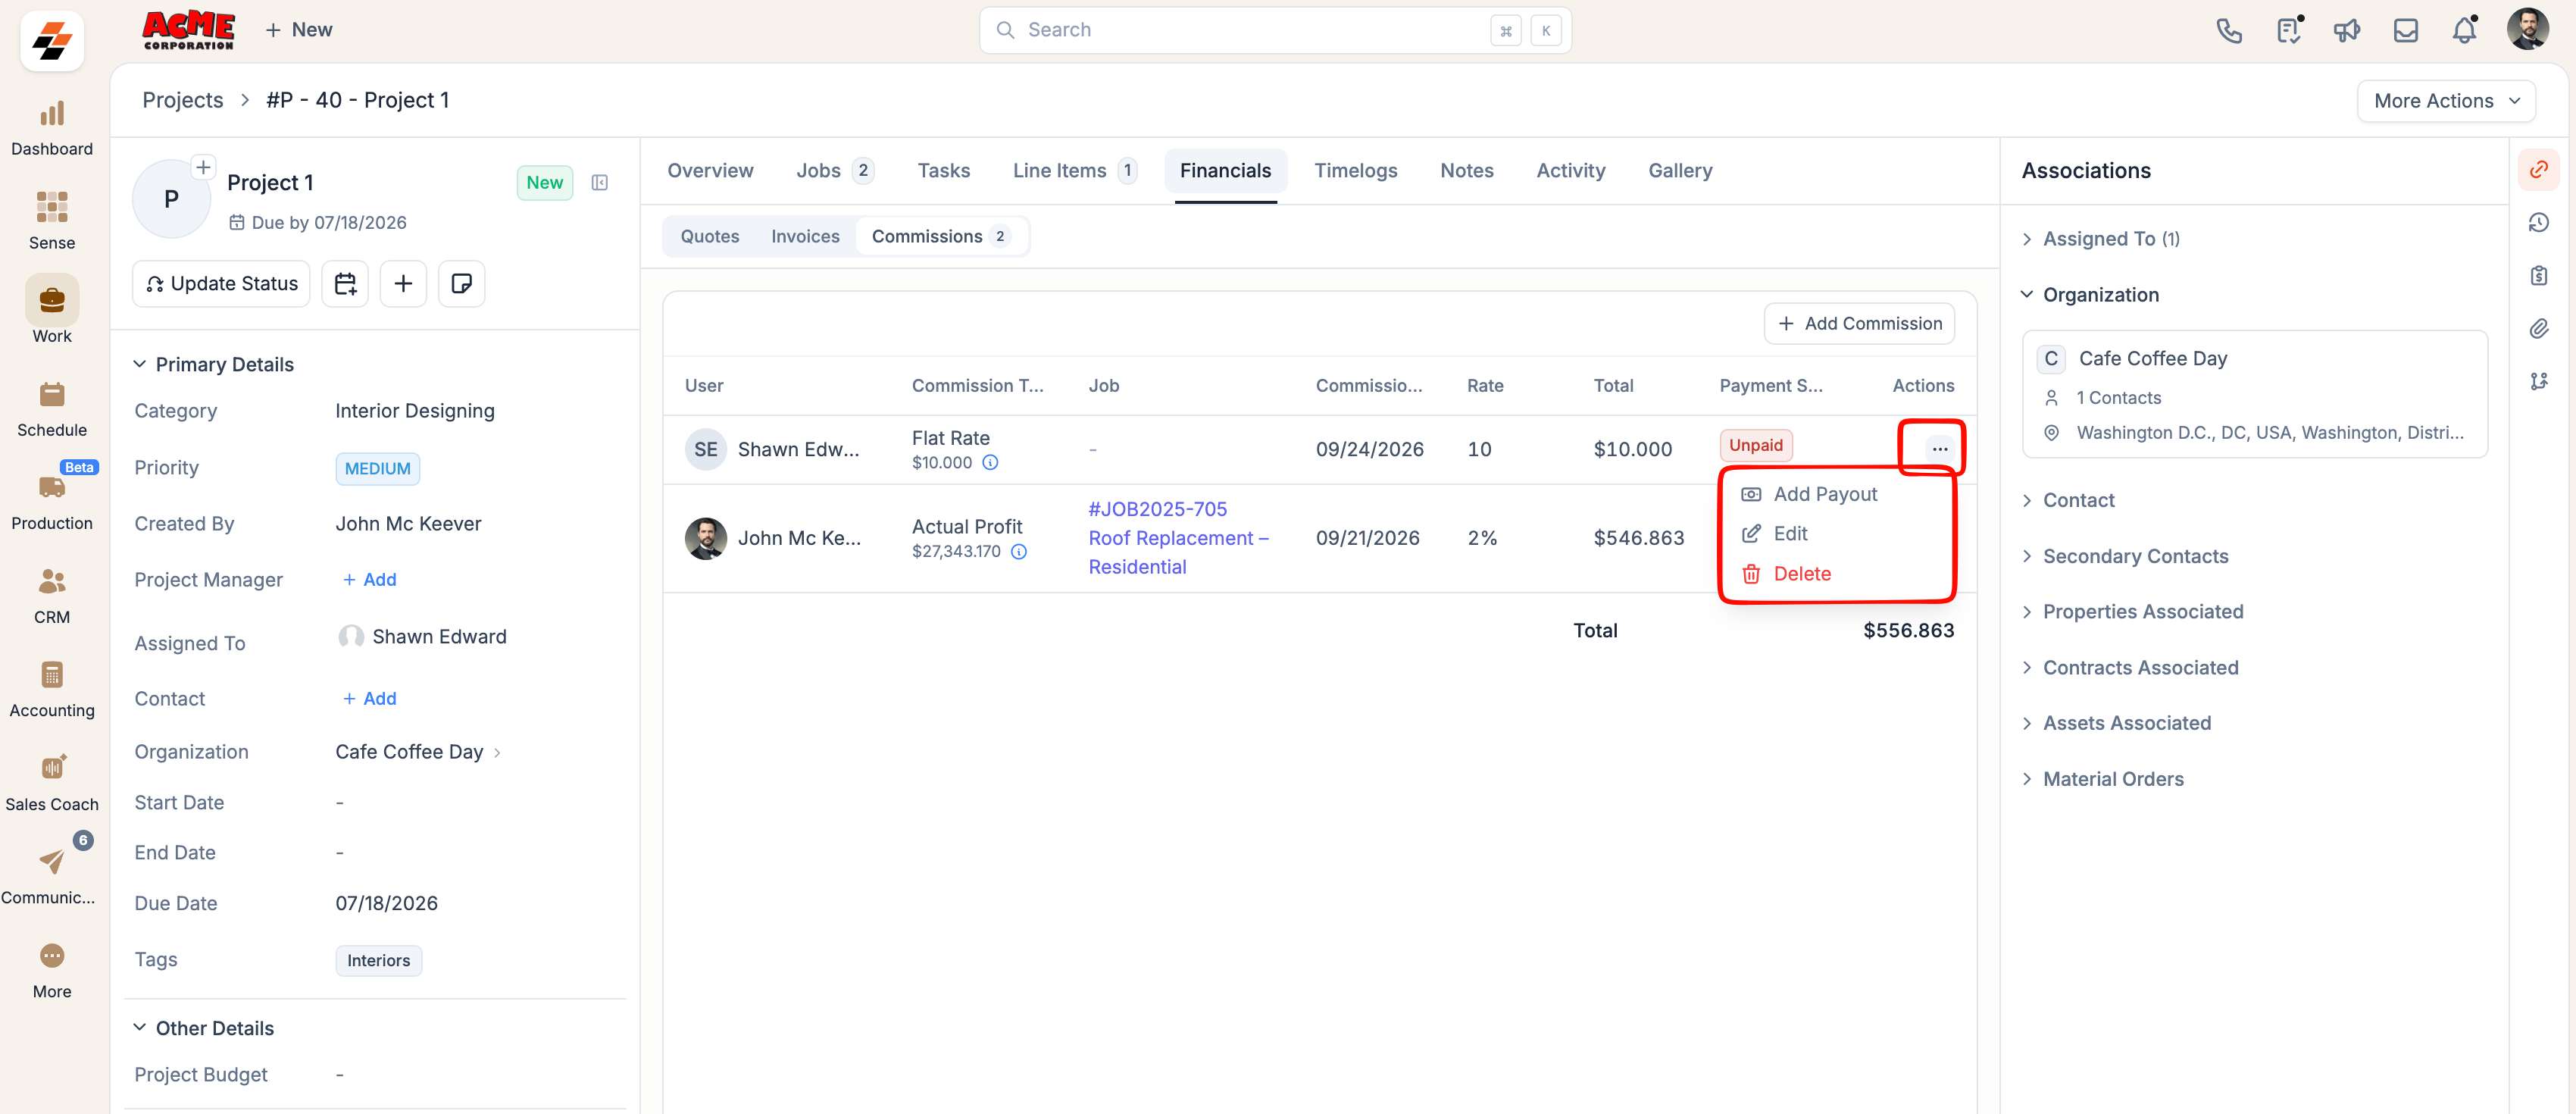Open the task checklist icon in top bar

click(x=2288, y=30)
